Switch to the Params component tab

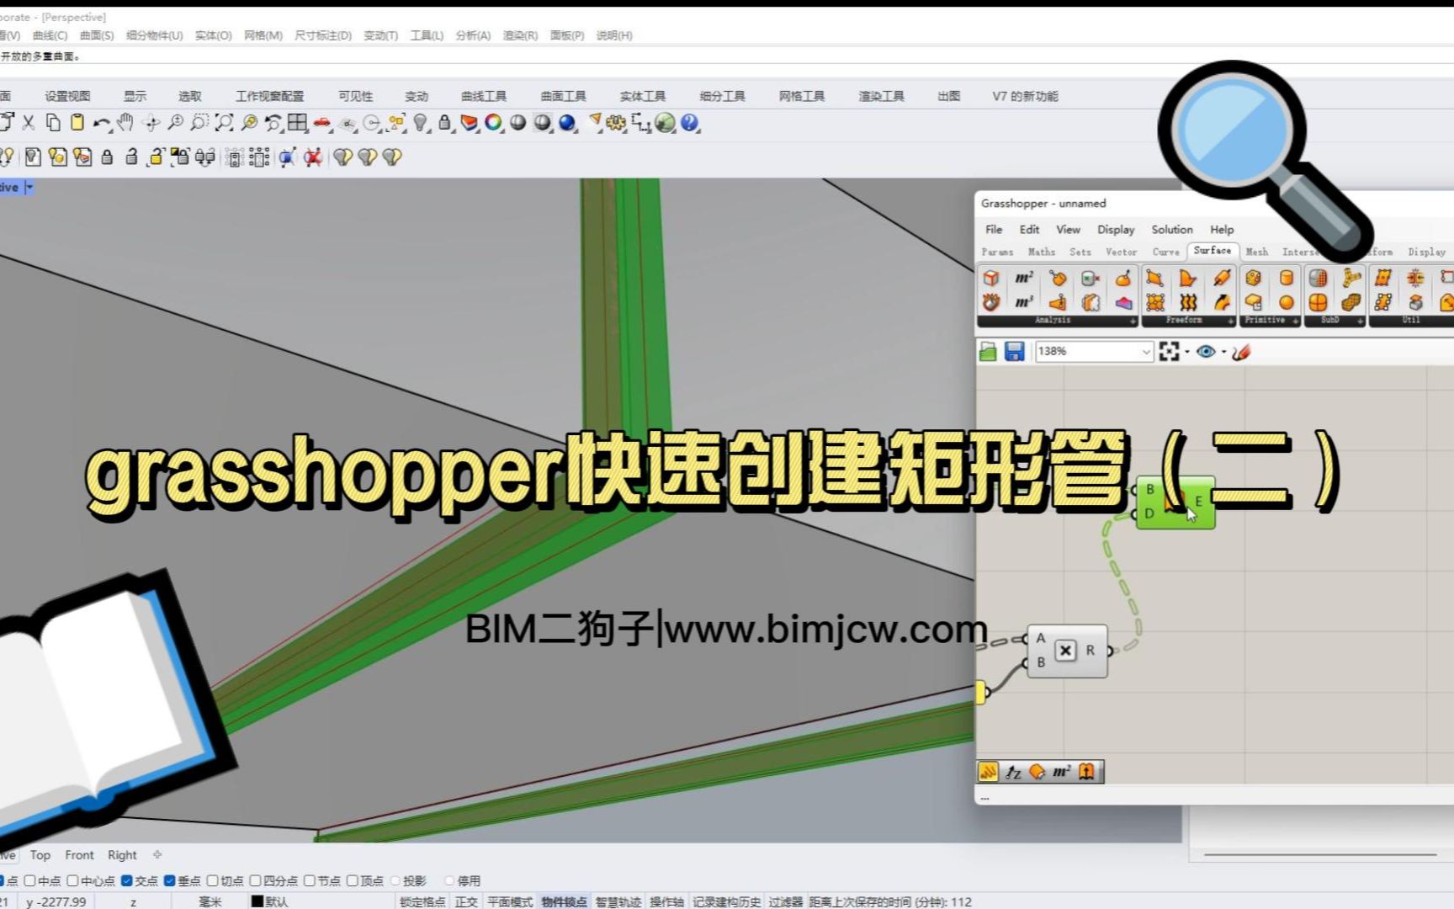(x=997, y=252)
